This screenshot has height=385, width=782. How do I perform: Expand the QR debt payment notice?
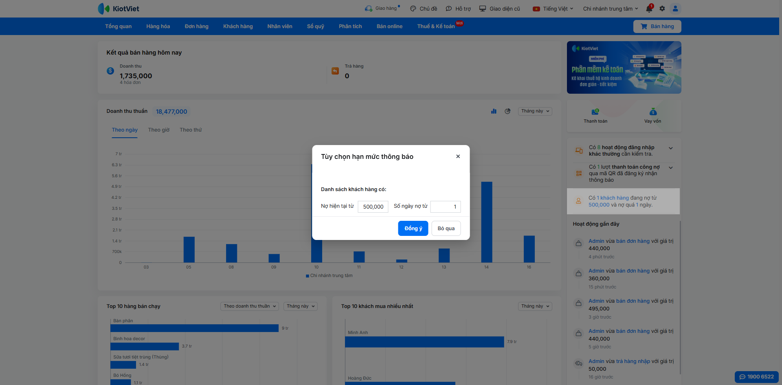(671, 168)
